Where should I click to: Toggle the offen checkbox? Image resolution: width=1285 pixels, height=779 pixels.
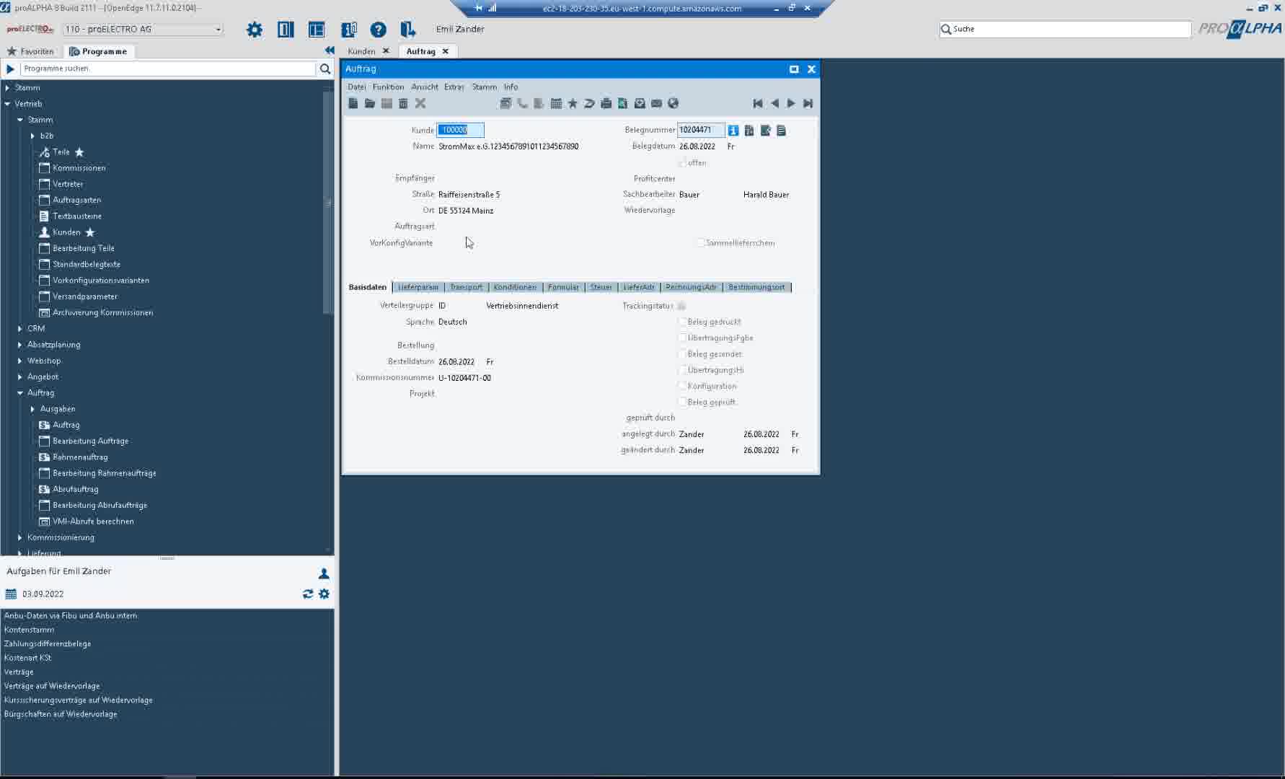tap(681, 163)
